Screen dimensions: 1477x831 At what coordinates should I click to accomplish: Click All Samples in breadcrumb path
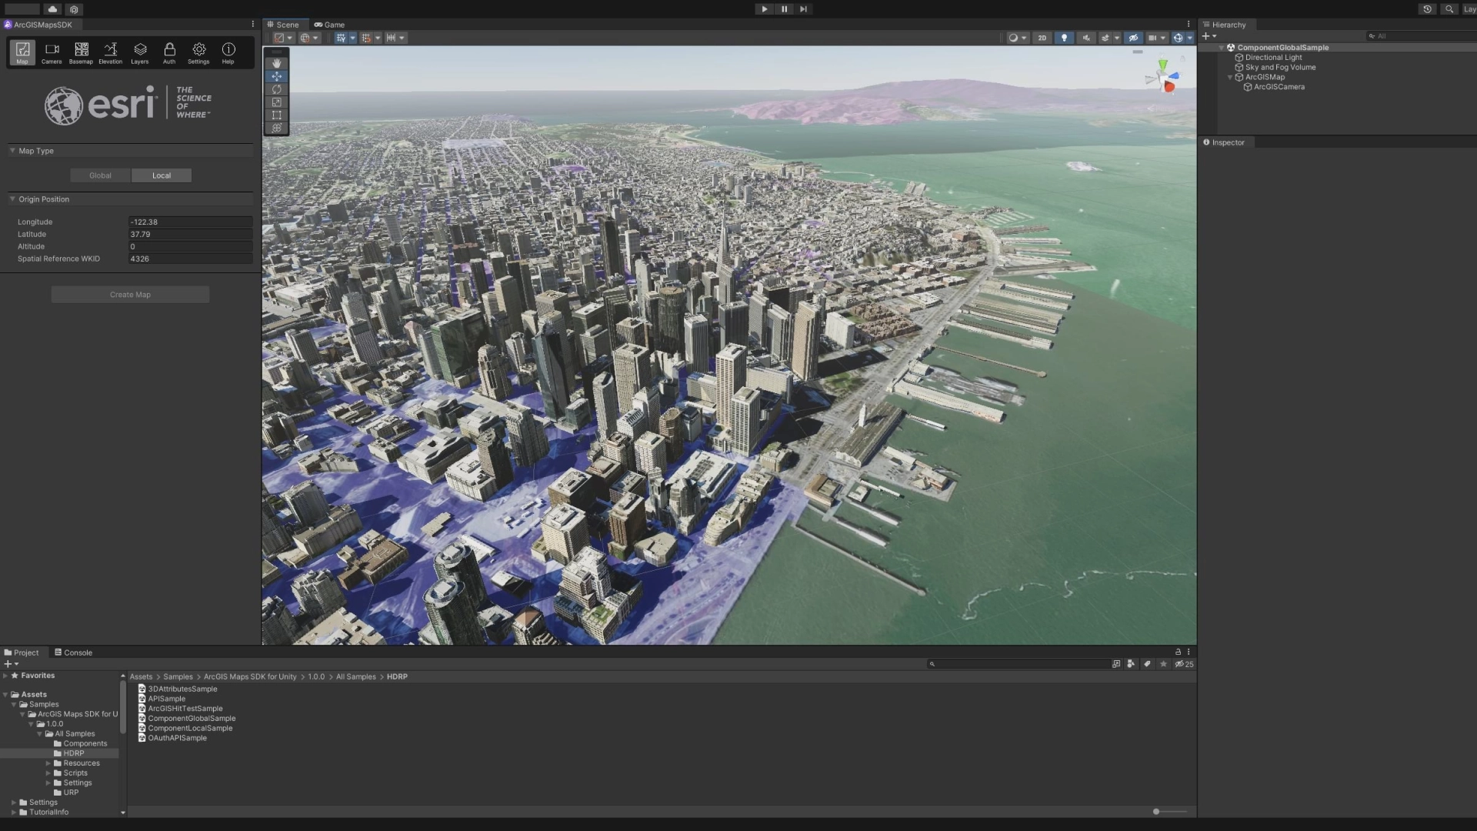pos(356,677)
